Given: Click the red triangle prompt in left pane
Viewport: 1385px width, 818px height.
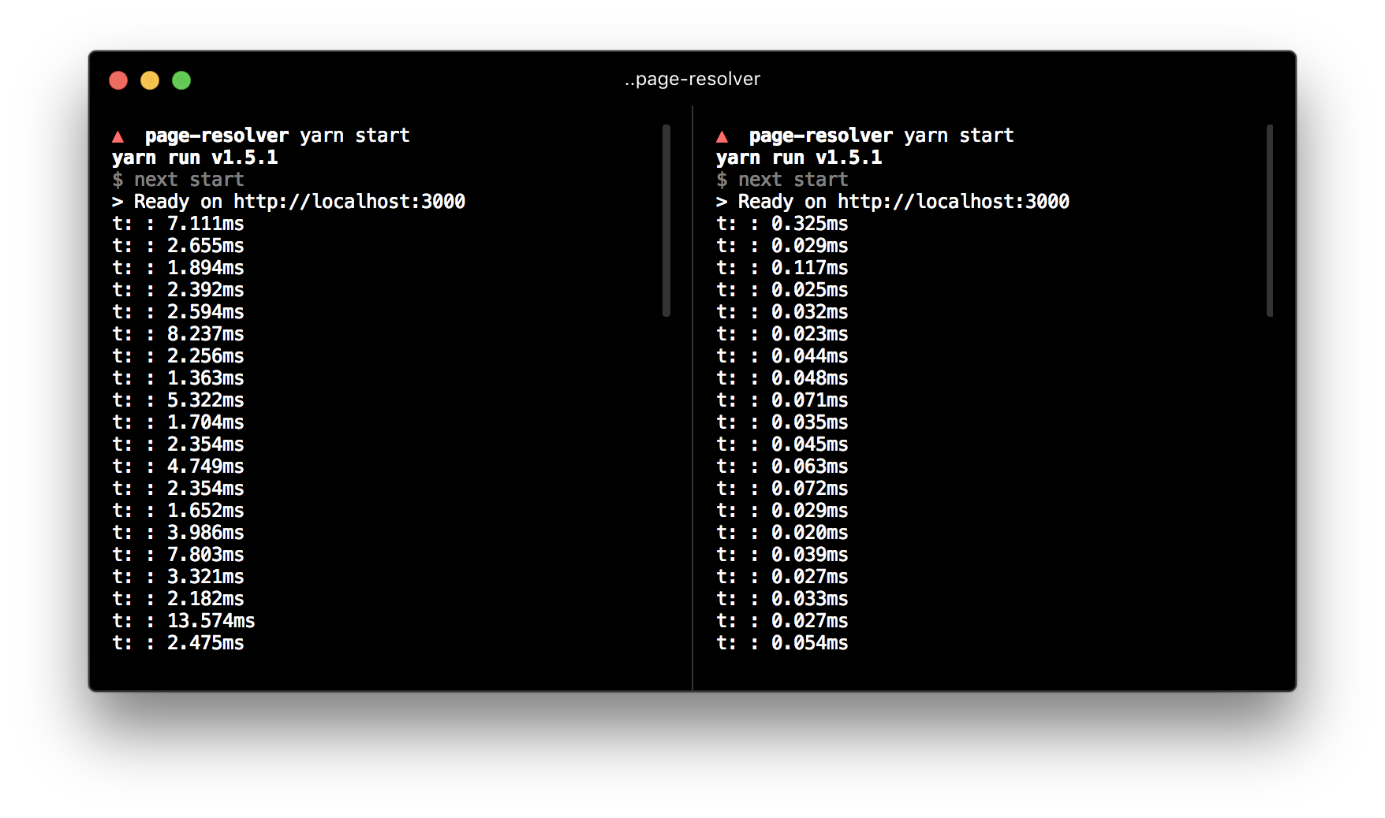Looking at the screenshot, I should coord(118,136).
